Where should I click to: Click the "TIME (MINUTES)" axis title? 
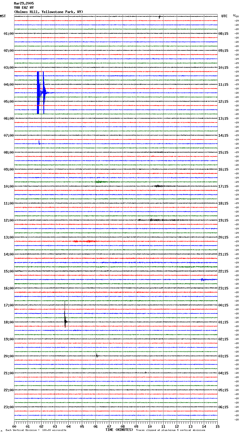[x=119, y=430]
